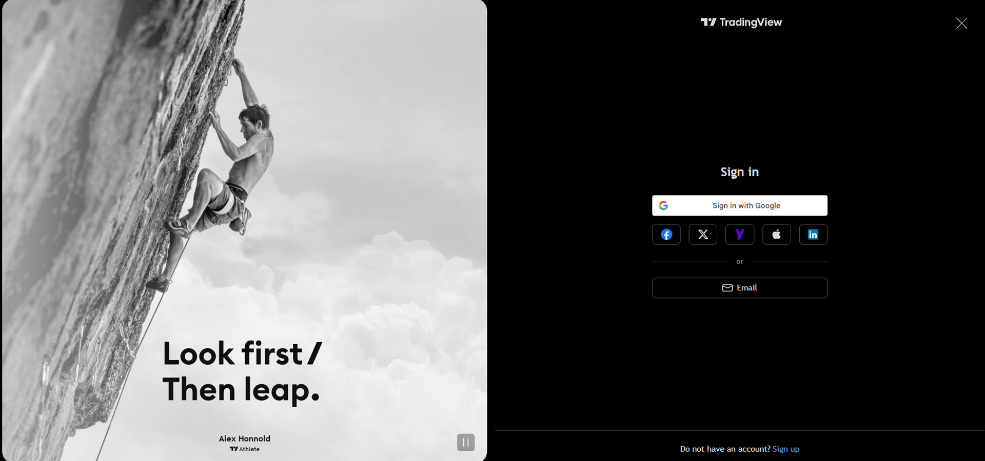Click the Email button label
985x461 pixels.
[x=747, y=288]
